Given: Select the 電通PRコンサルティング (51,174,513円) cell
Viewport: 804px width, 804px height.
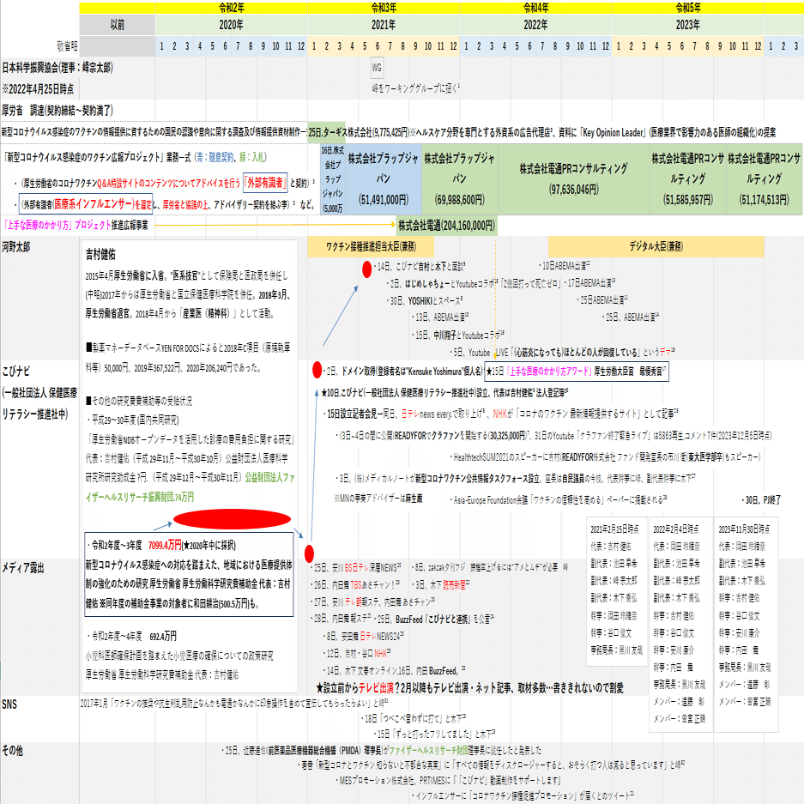Looking at the screenshot, I should click(764, 179).
